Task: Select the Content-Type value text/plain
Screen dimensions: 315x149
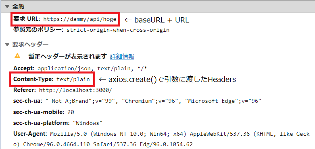Action: click(x=73, y=79)
